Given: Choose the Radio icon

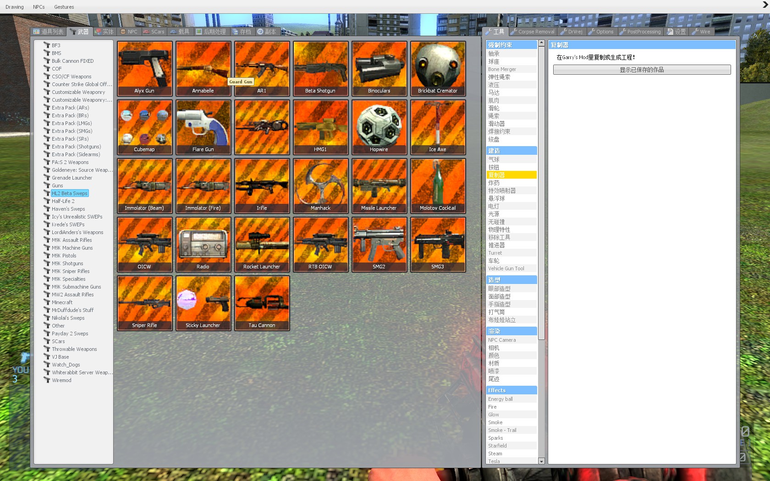Looking at the screenshot, I should click(203, 245).
